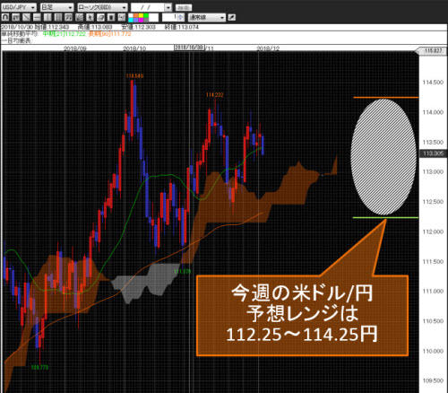Click the 2018/09 time axis label

click(x=75, y=48)
